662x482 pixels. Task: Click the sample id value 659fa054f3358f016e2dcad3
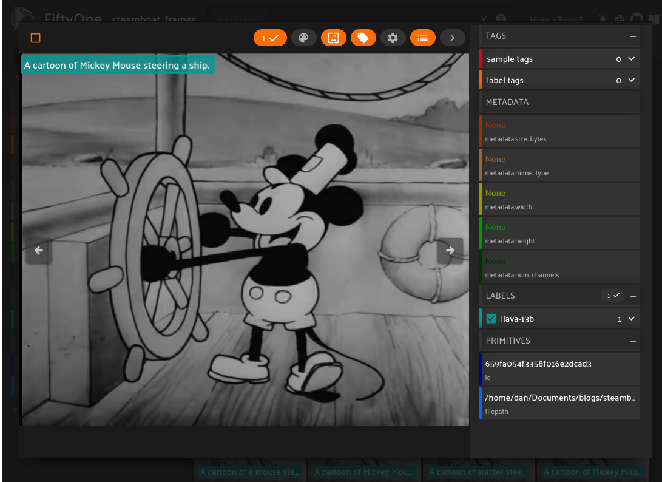pyautogui.click(x=538, y=364)
